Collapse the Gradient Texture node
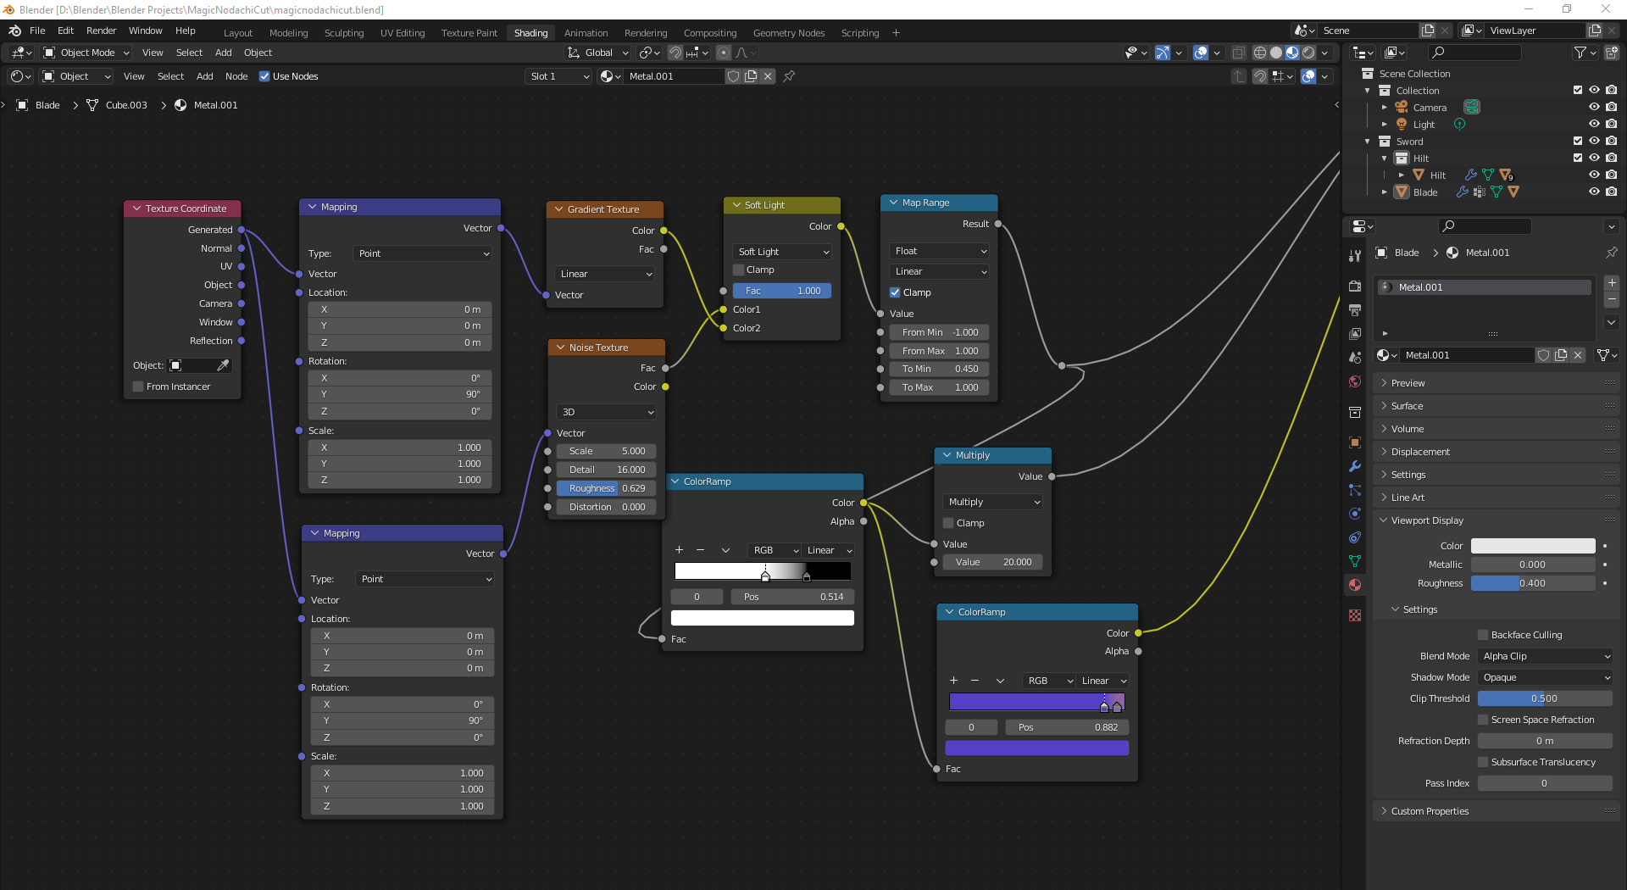Screen dimensions: 1627x890 tap(559, 209)
